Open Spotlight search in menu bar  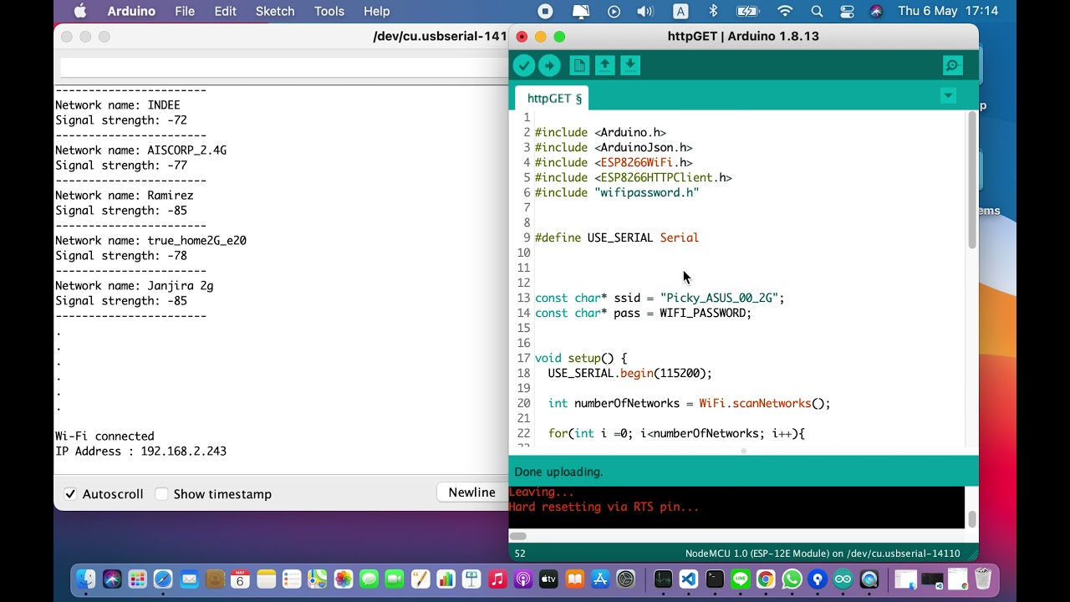tap(817, 11)
